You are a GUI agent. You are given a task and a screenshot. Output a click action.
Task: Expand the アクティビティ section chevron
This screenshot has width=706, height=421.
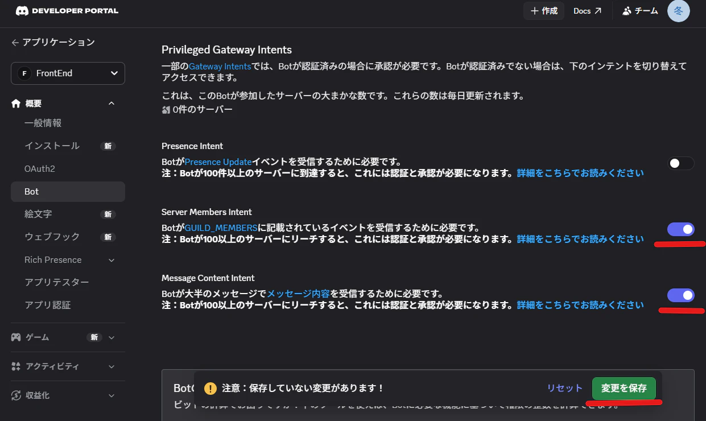point(112,366)
